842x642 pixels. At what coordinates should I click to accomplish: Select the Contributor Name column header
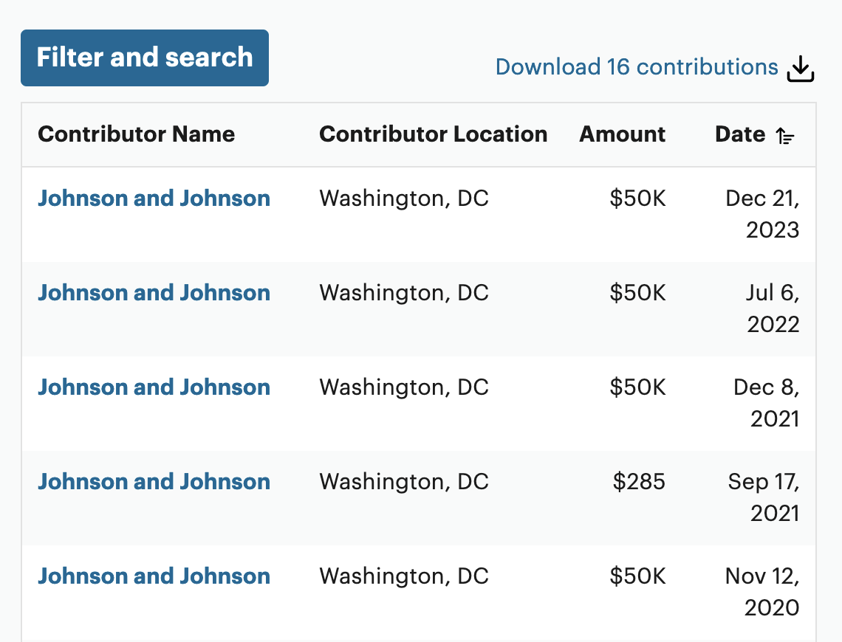click(x=137, y=134)
